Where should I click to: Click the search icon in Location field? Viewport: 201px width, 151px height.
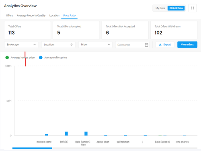click(72, 45)
